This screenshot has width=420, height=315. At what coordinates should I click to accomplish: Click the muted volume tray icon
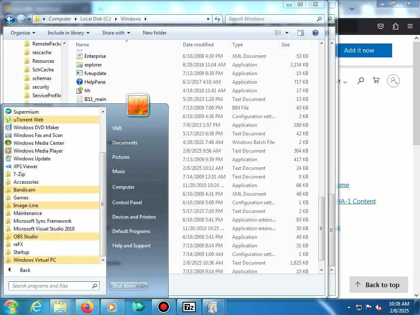(379, 307)
